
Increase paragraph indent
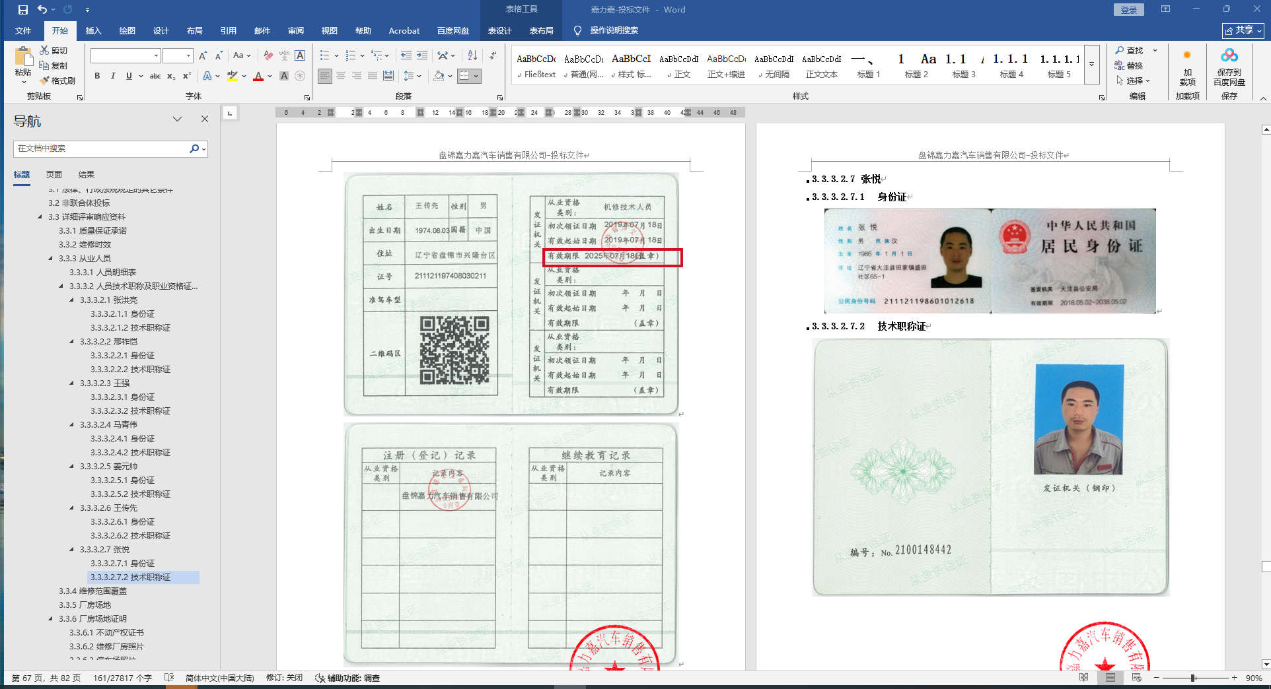(422, 55)
